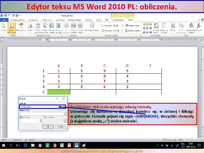204x153 pixels.
Task: Click Autodopasowanie icon in ribbon
Action: (x=92, y=25)
